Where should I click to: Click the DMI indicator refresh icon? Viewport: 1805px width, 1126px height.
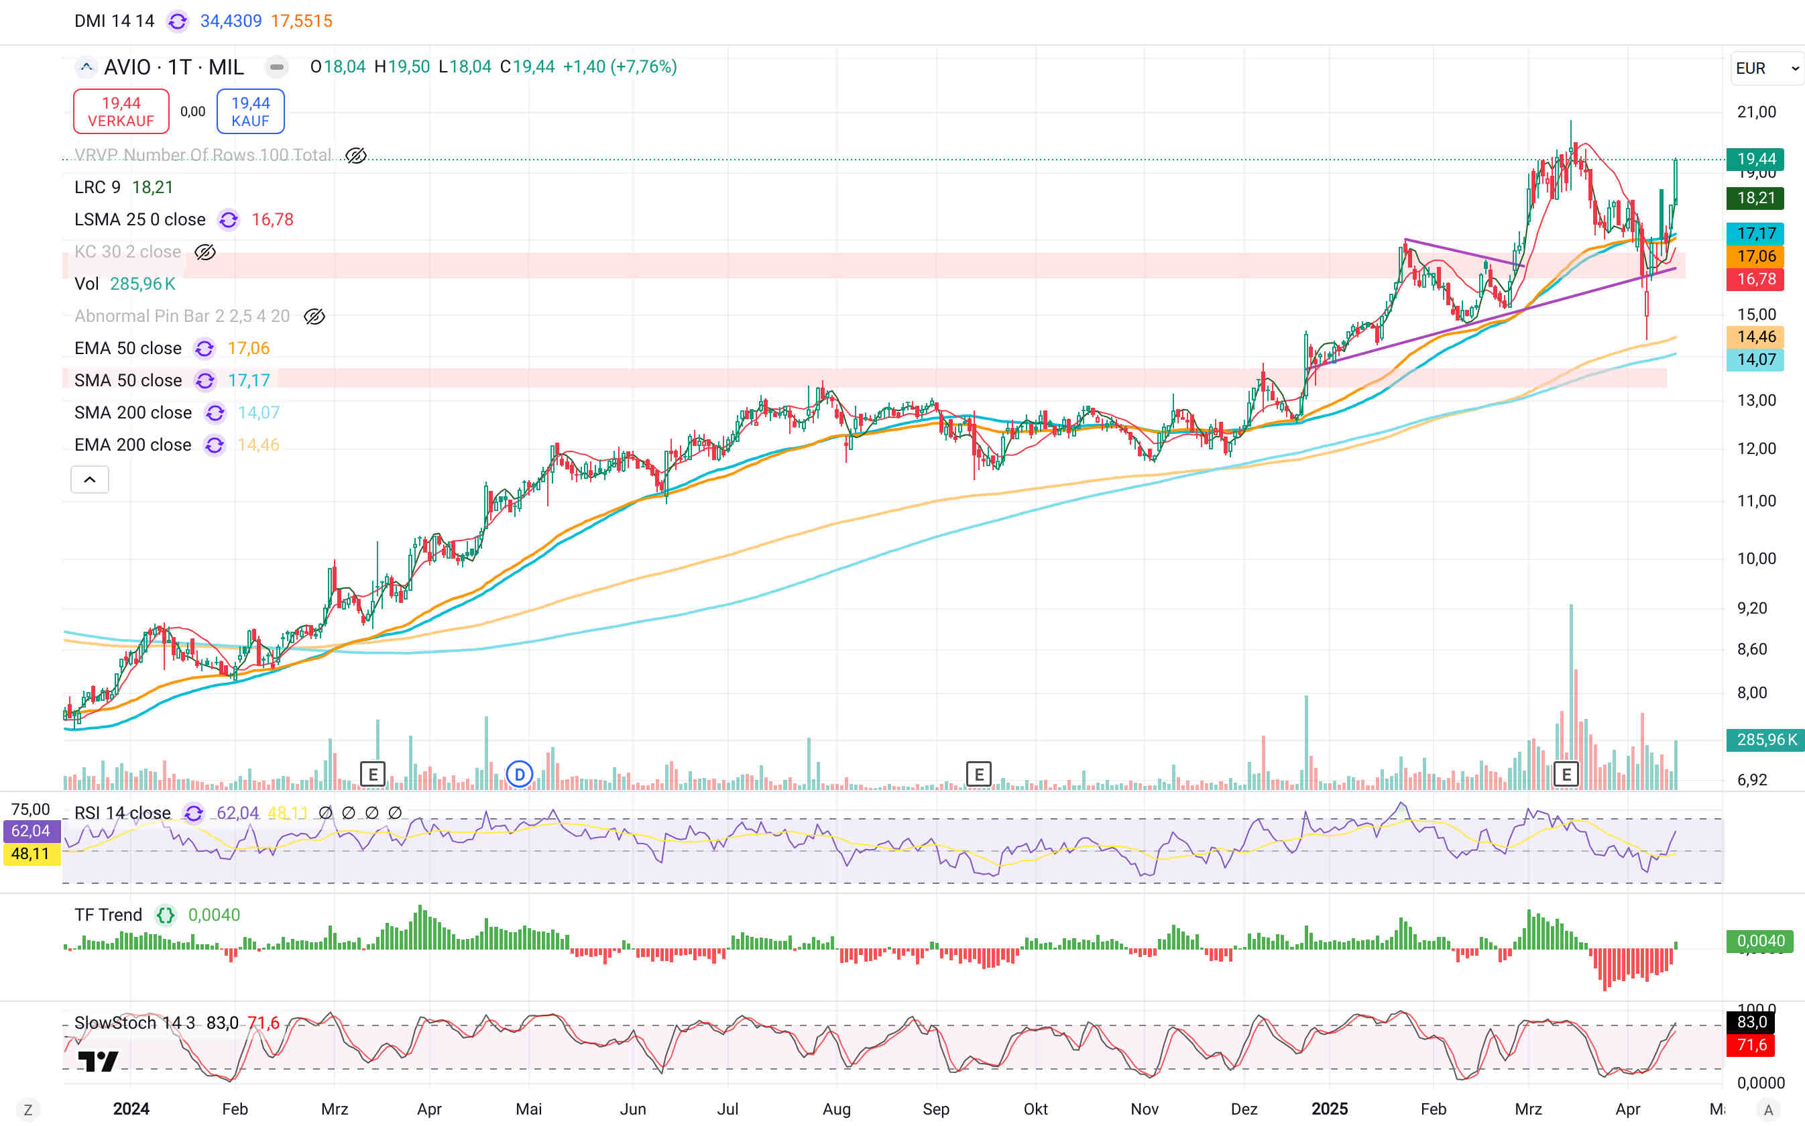coord(177,21)
